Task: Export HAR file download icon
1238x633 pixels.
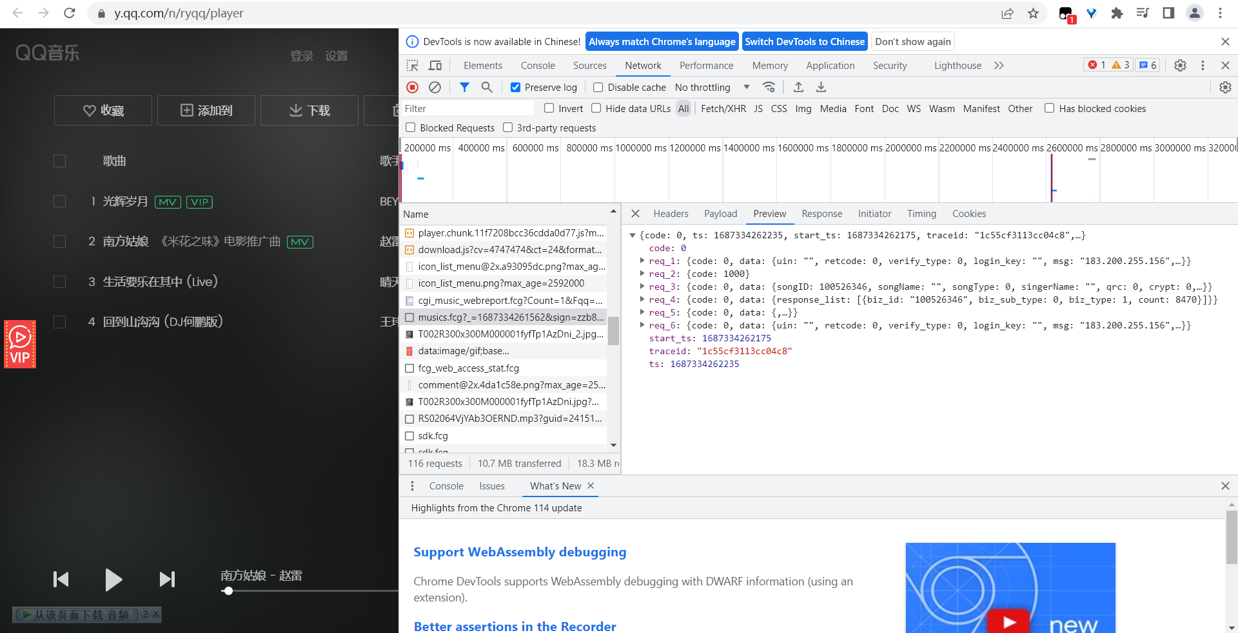Action: (x=821, y=87)
